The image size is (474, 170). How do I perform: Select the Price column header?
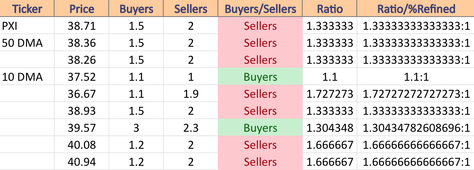(81, 8)
